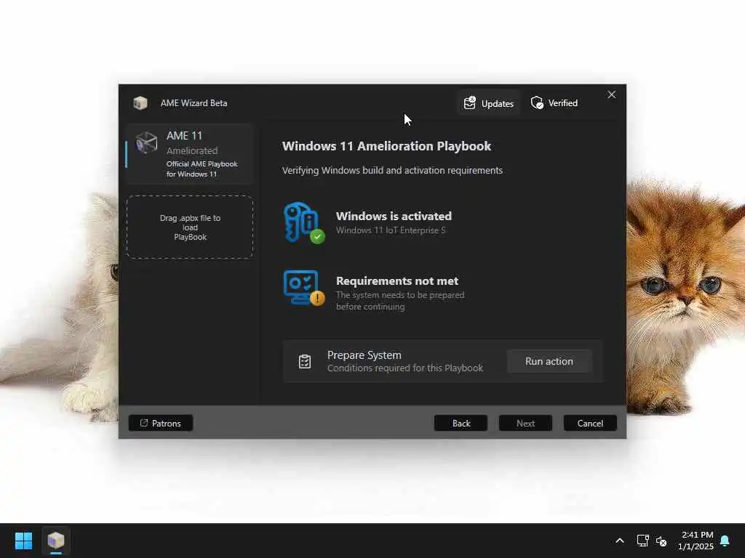
Task: Click the Prepare System clipboard icon
Action: [x=305, y=362]
